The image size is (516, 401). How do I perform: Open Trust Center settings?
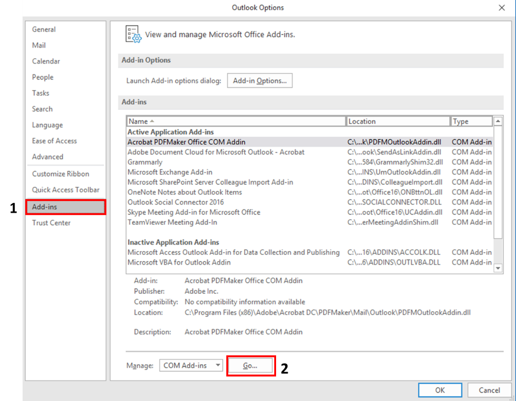pyautogui.click(x=51, y=223)
